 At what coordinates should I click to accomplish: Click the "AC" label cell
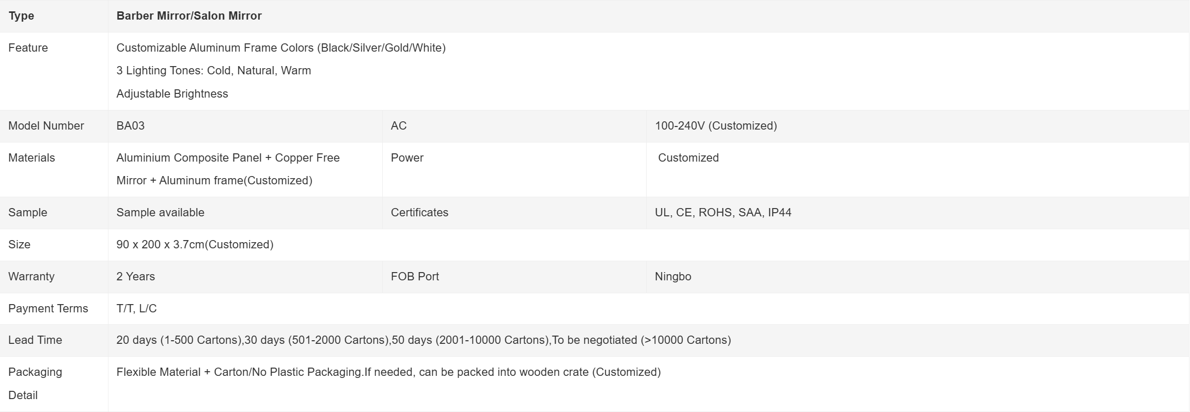(398, 126)
